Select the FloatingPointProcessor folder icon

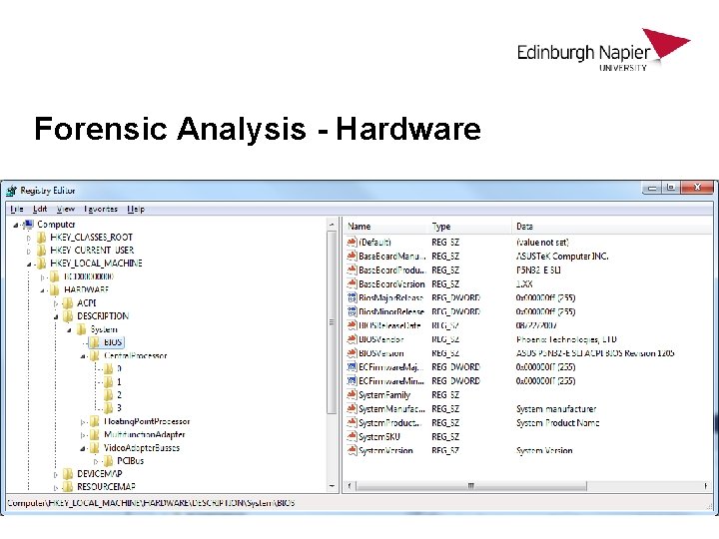pyautogui.click(x=95, y=421)
